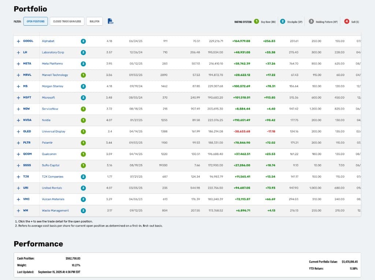Click Palantir's Buy Now rating badge
This screenshot has width=375, height=280.
click(x=83, y=143)
